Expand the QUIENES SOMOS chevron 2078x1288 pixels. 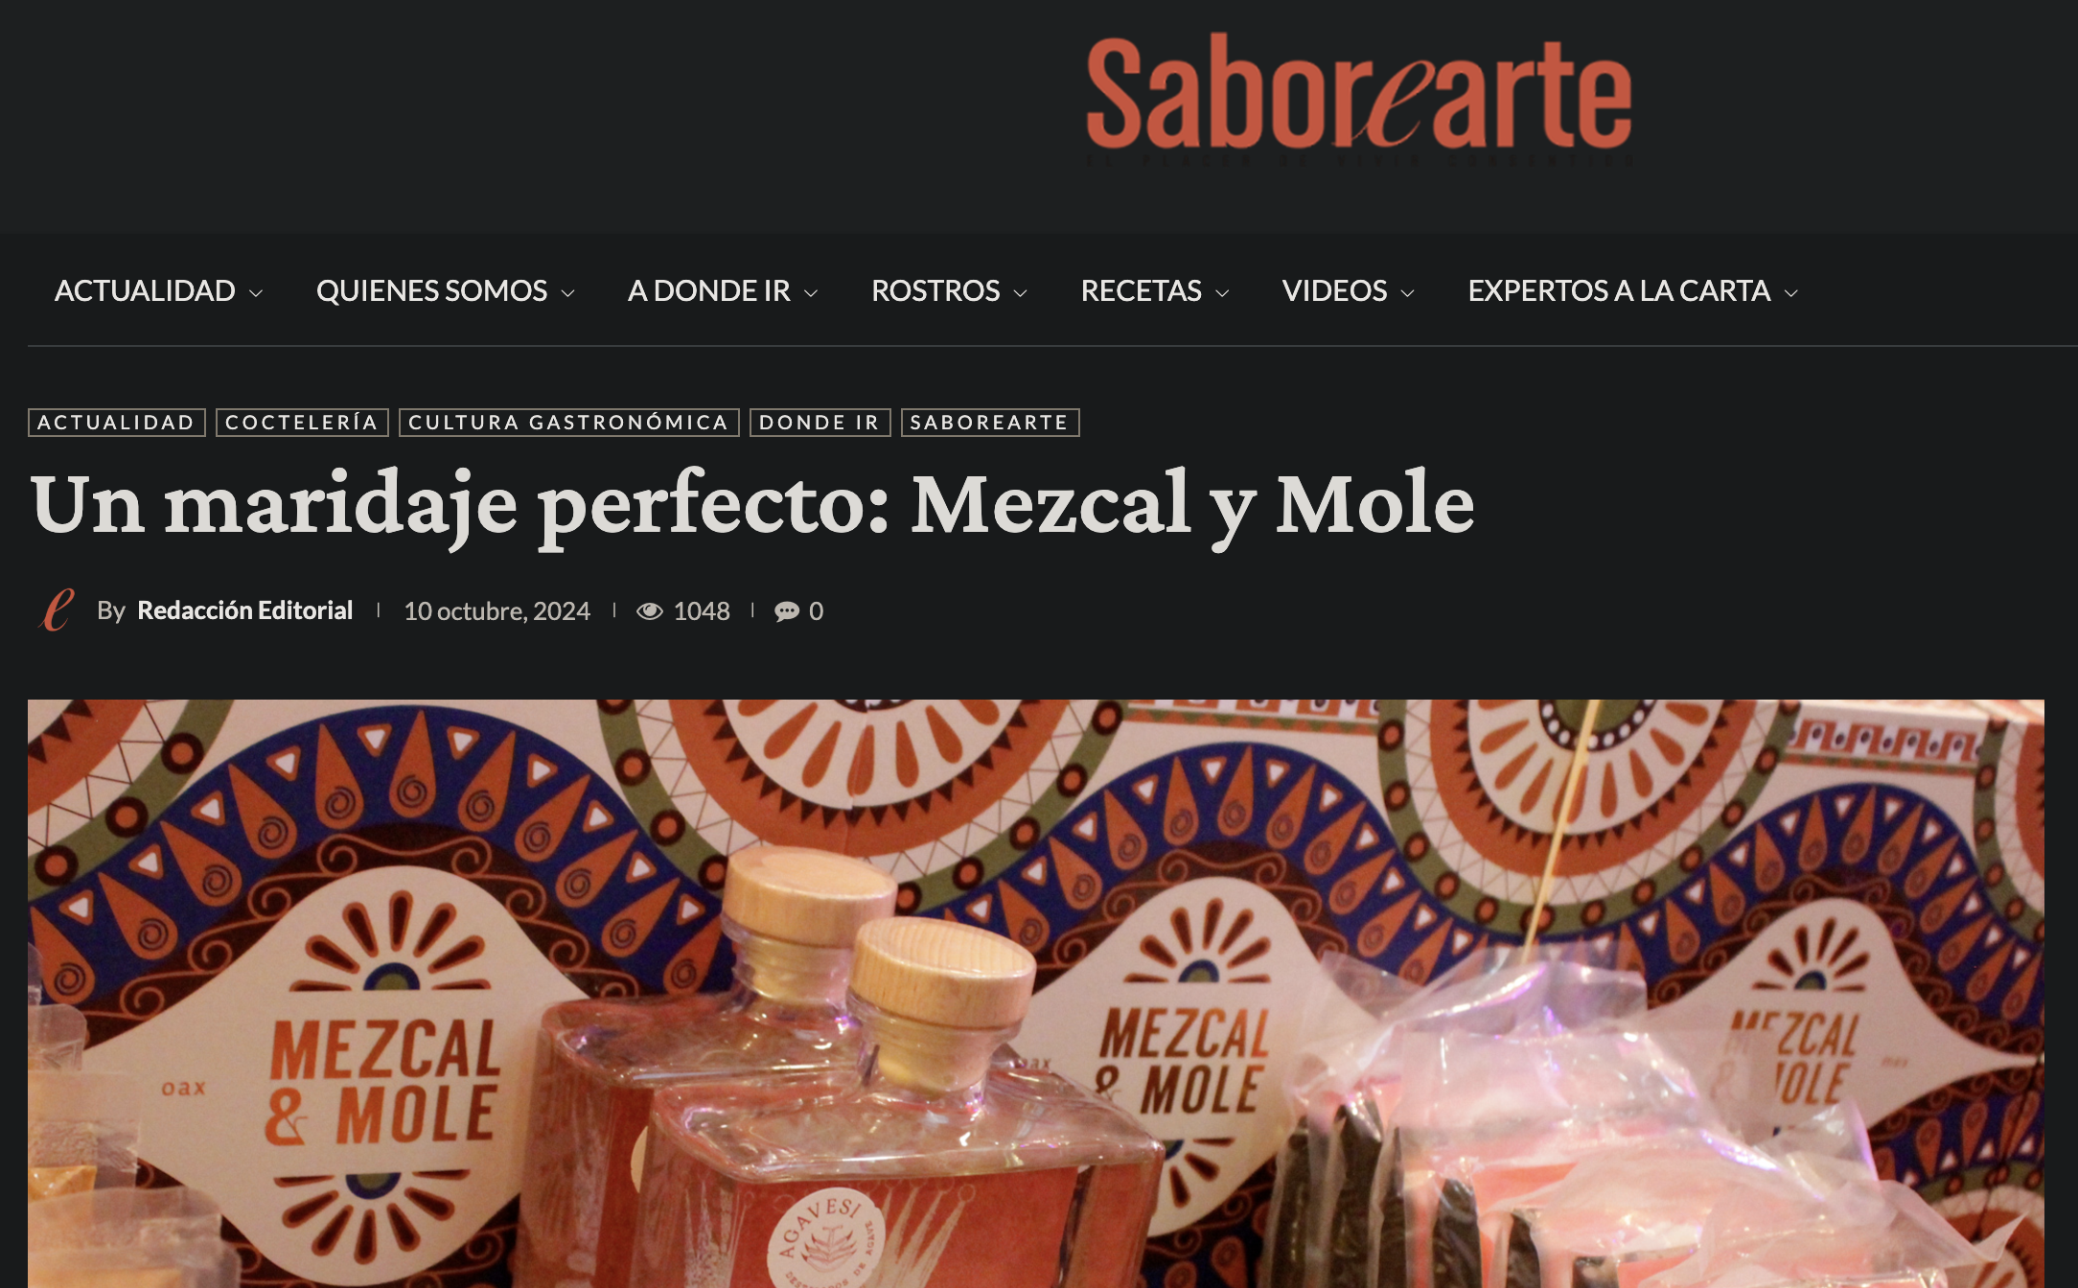click(x=567, y=293)
